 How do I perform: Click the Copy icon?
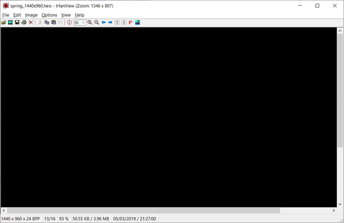coord(47,22)
